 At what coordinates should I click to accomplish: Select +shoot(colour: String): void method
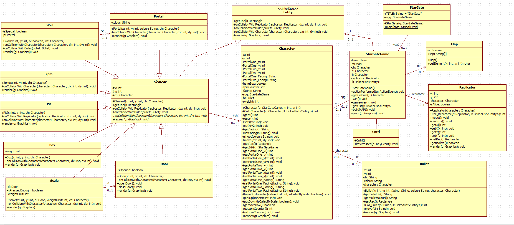(x=261, y=136)
